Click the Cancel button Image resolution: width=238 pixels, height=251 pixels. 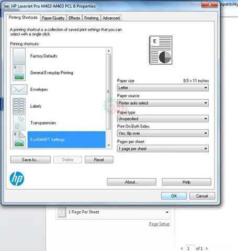[202, 196]
